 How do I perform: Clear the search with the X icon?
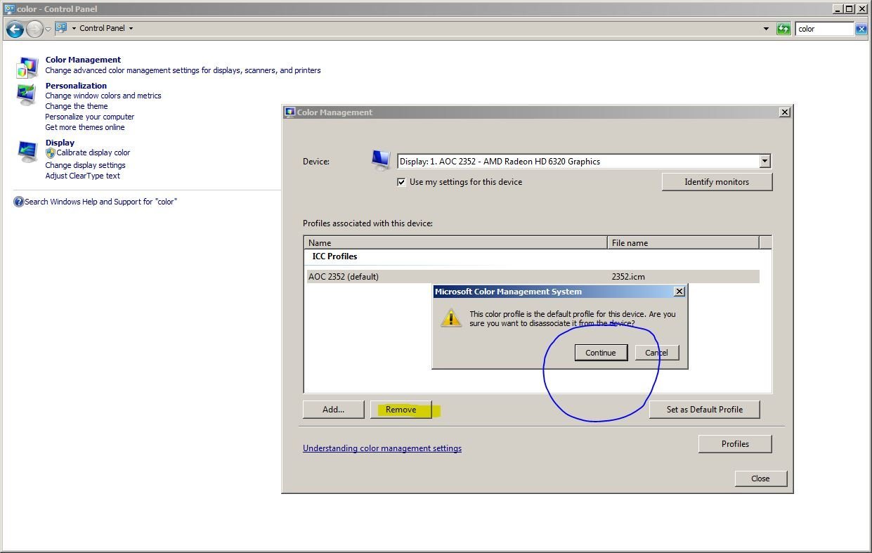coord(861,29)
